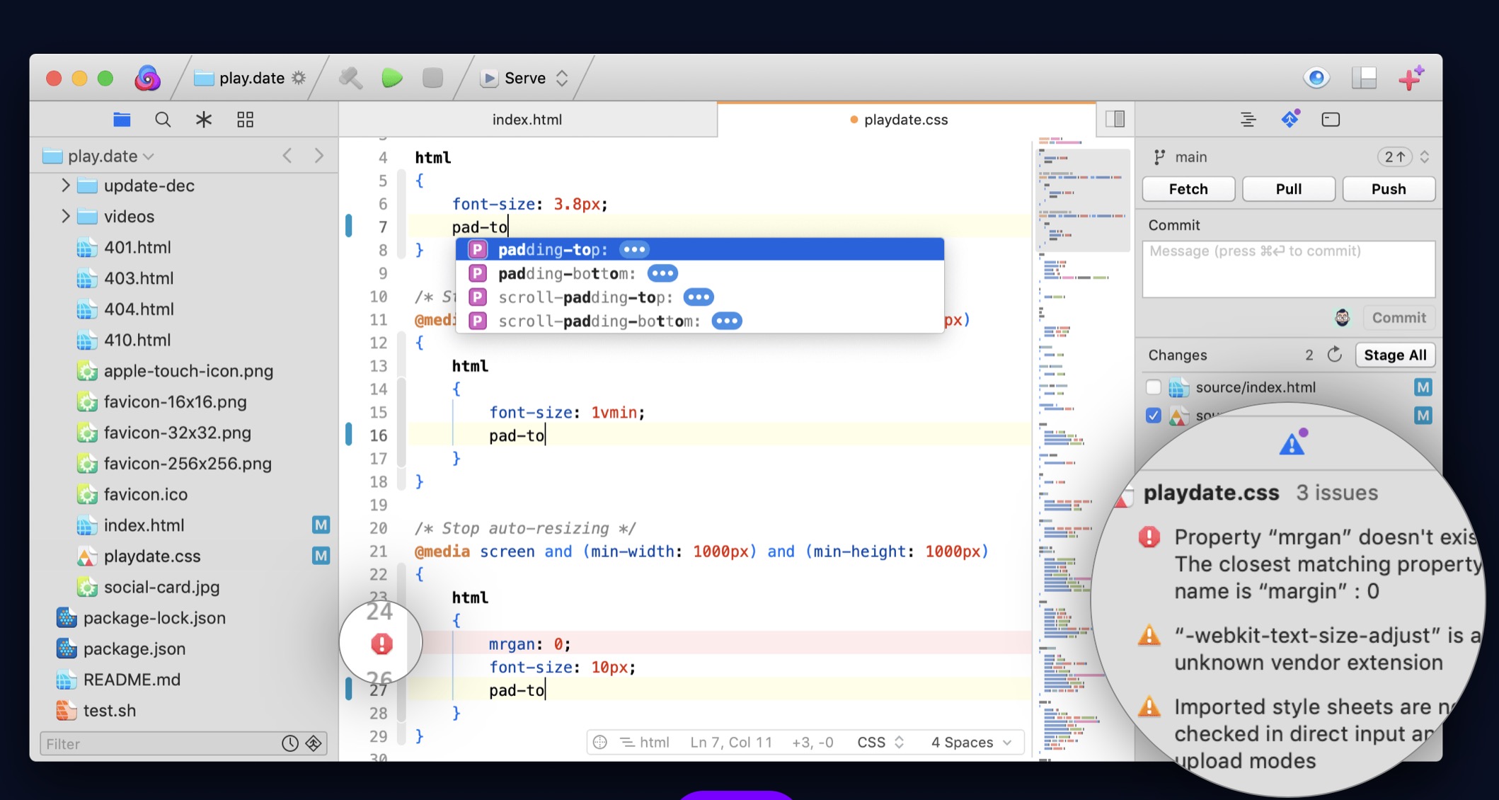Click the commit message text field
Image resolution: width=1499 pixels, height=800 pixels.
click(x=1288, y=269)
